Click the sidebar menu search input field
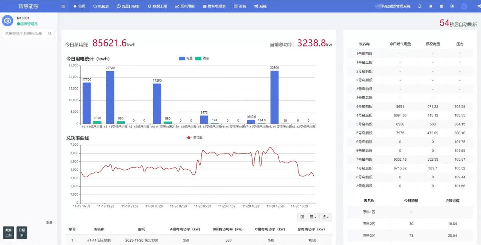 (x=24, y=33)
